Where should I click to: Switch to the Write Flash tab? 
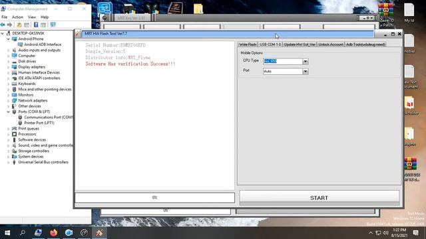point(248,44)
